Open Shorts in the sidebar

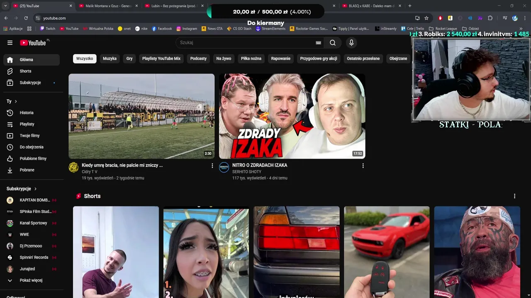click(x=32, y=71)
